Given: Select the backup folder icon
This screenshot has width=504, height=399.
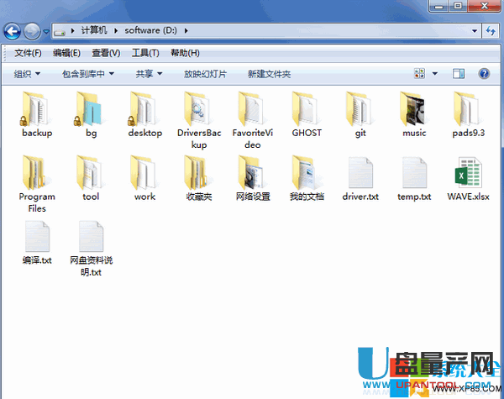Looking at the screenshot, I should [35, 108].
